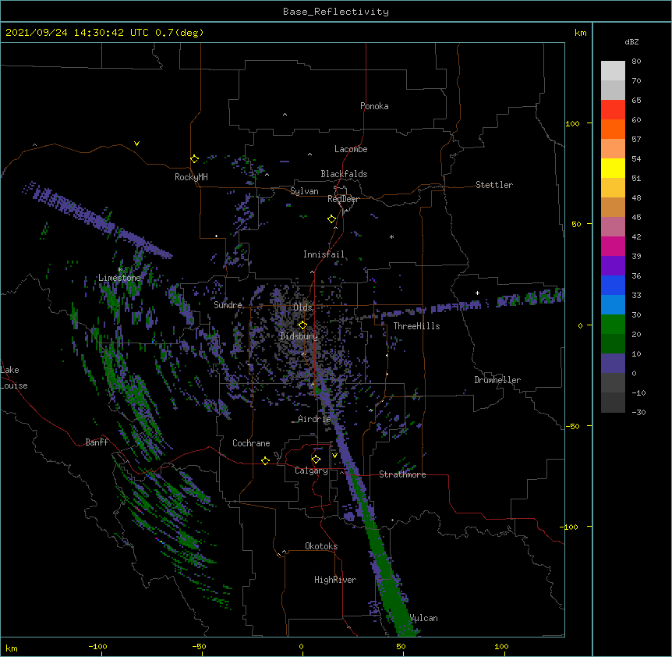
Task: Select the Limestone label
Action: click(x=119, y=278)
